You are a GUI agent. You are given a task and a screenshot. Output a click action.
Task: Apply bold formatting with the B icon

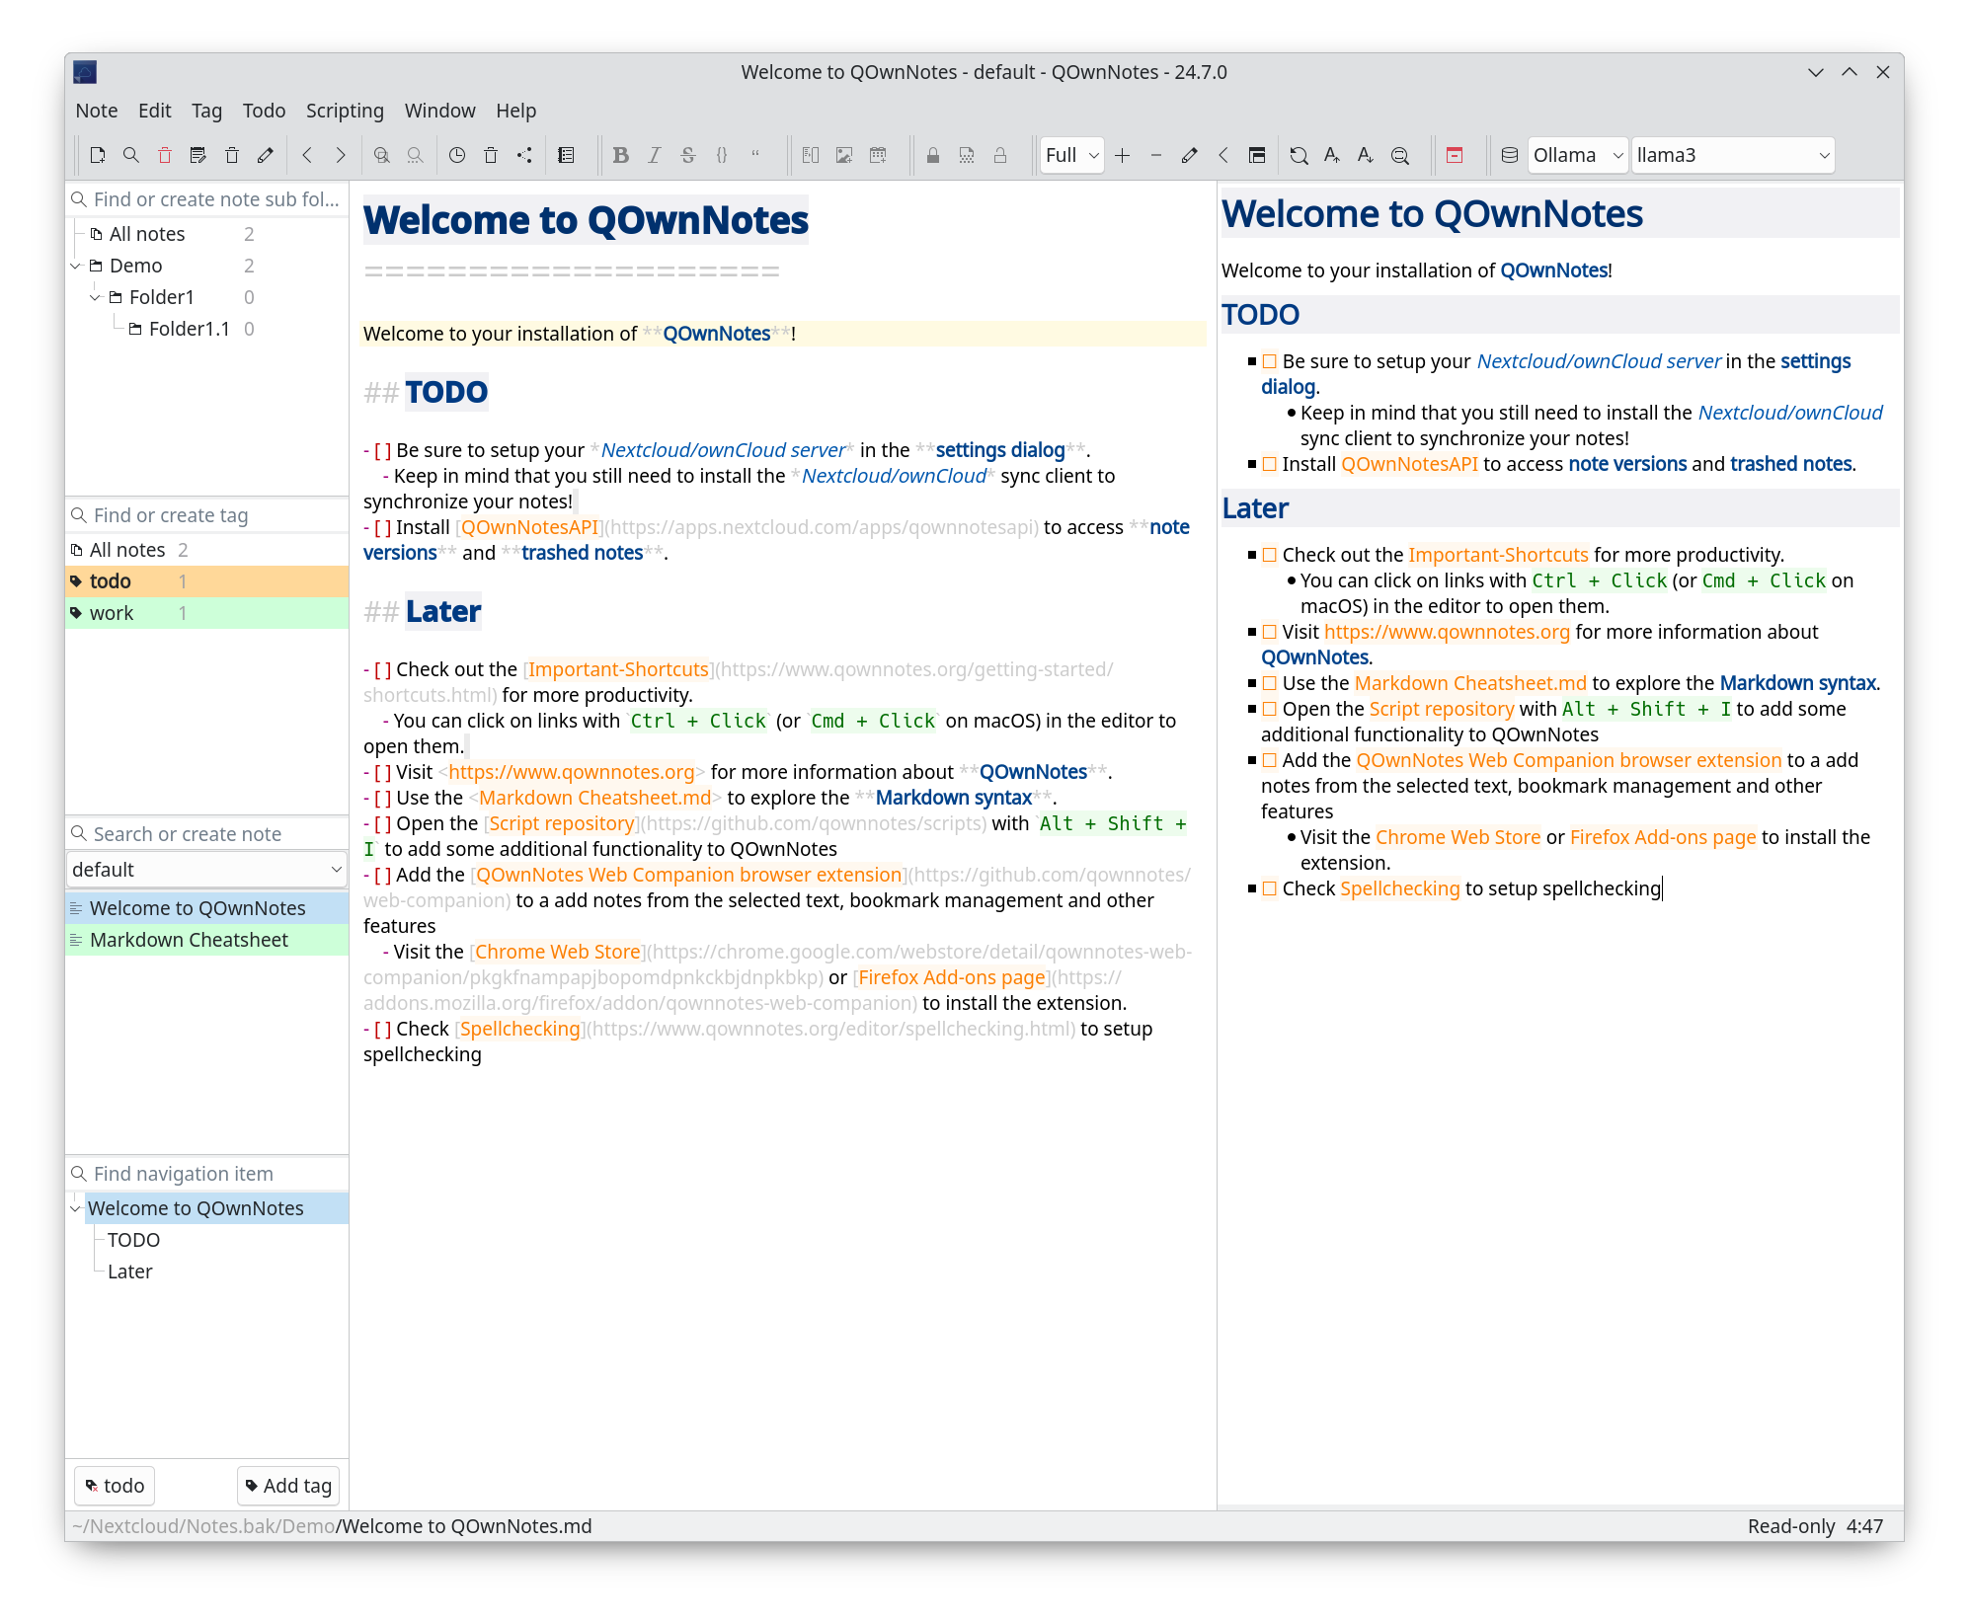point(621,155)
